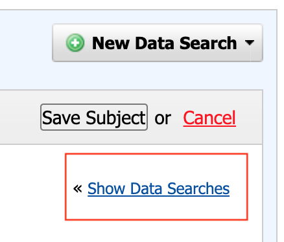The width and height of the screenshot is (284, 242).
Task: Click the New Data Search button label
Action: tap(164, 43)
